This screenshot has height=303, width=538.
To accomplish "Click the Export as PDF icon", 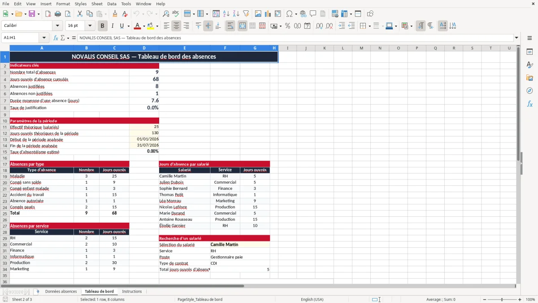I will [x=48, y=14].
